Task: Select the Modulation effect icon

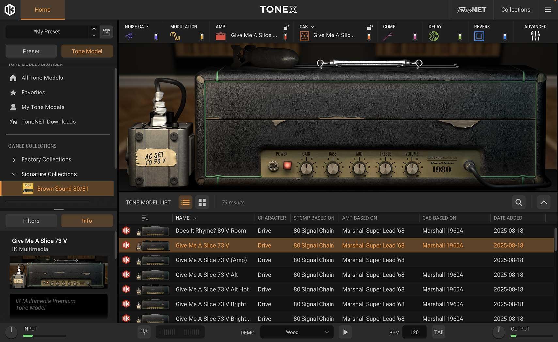Action: tap(176, 36)
